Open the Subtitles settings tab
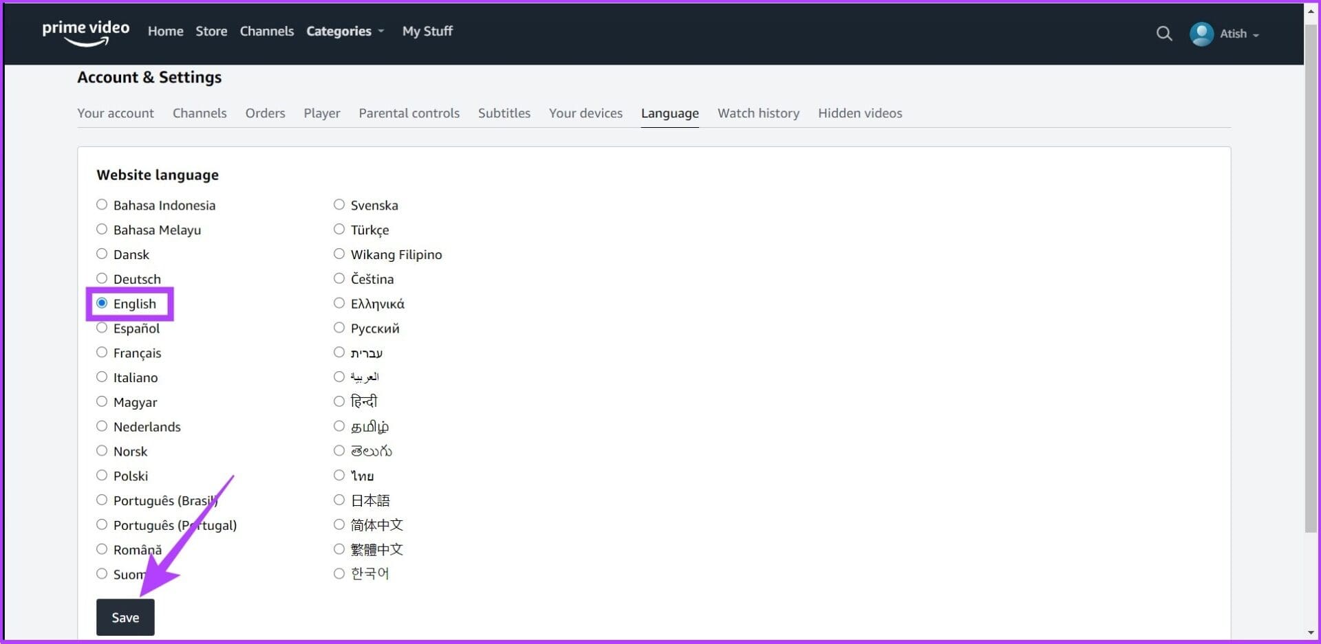Image resolution: width=1321 pixels, height=644 pixels. (504, 113)
